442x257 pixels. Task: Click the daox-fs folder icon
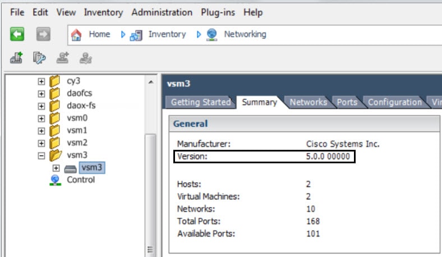tap(55, 106)
